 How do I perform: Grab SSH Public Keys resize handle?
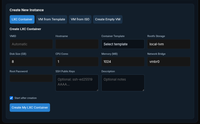pos(97,90)
